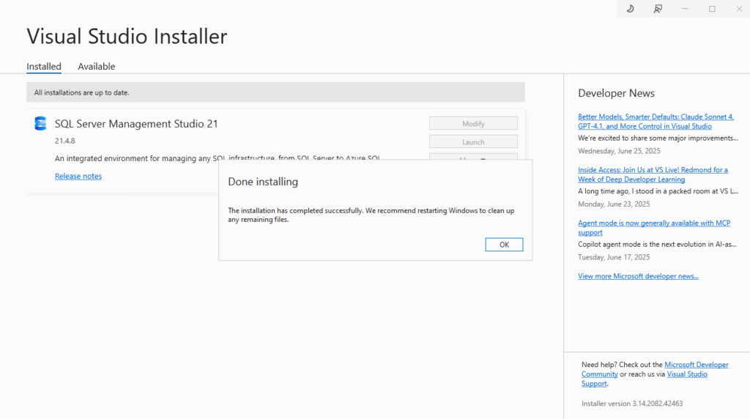The height and width of the screenshot is (419, 750).
Task: Click the date Monday, June 23, 2025
Action: point(614,204)
